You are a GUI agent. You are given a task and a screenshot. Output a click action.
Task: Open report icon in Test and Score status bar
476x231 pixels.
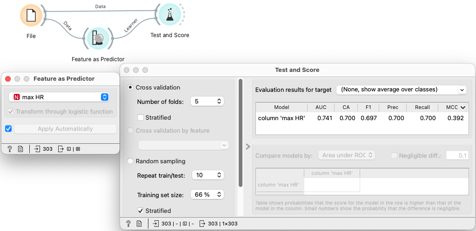click(x=139, y=224)
